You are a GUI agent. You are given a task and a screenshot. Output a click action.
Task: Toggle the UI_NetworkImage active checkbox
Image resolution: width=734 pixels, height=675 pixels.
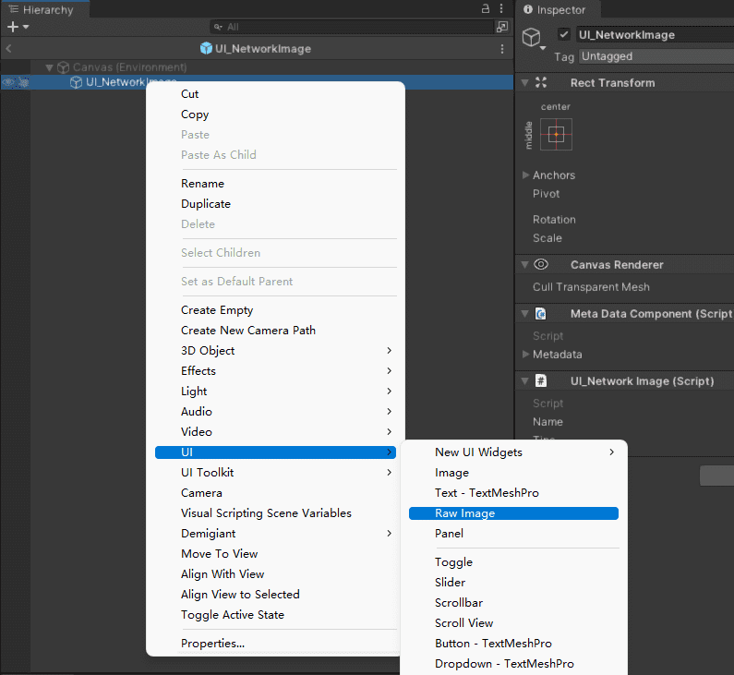(x=564, y=35)
